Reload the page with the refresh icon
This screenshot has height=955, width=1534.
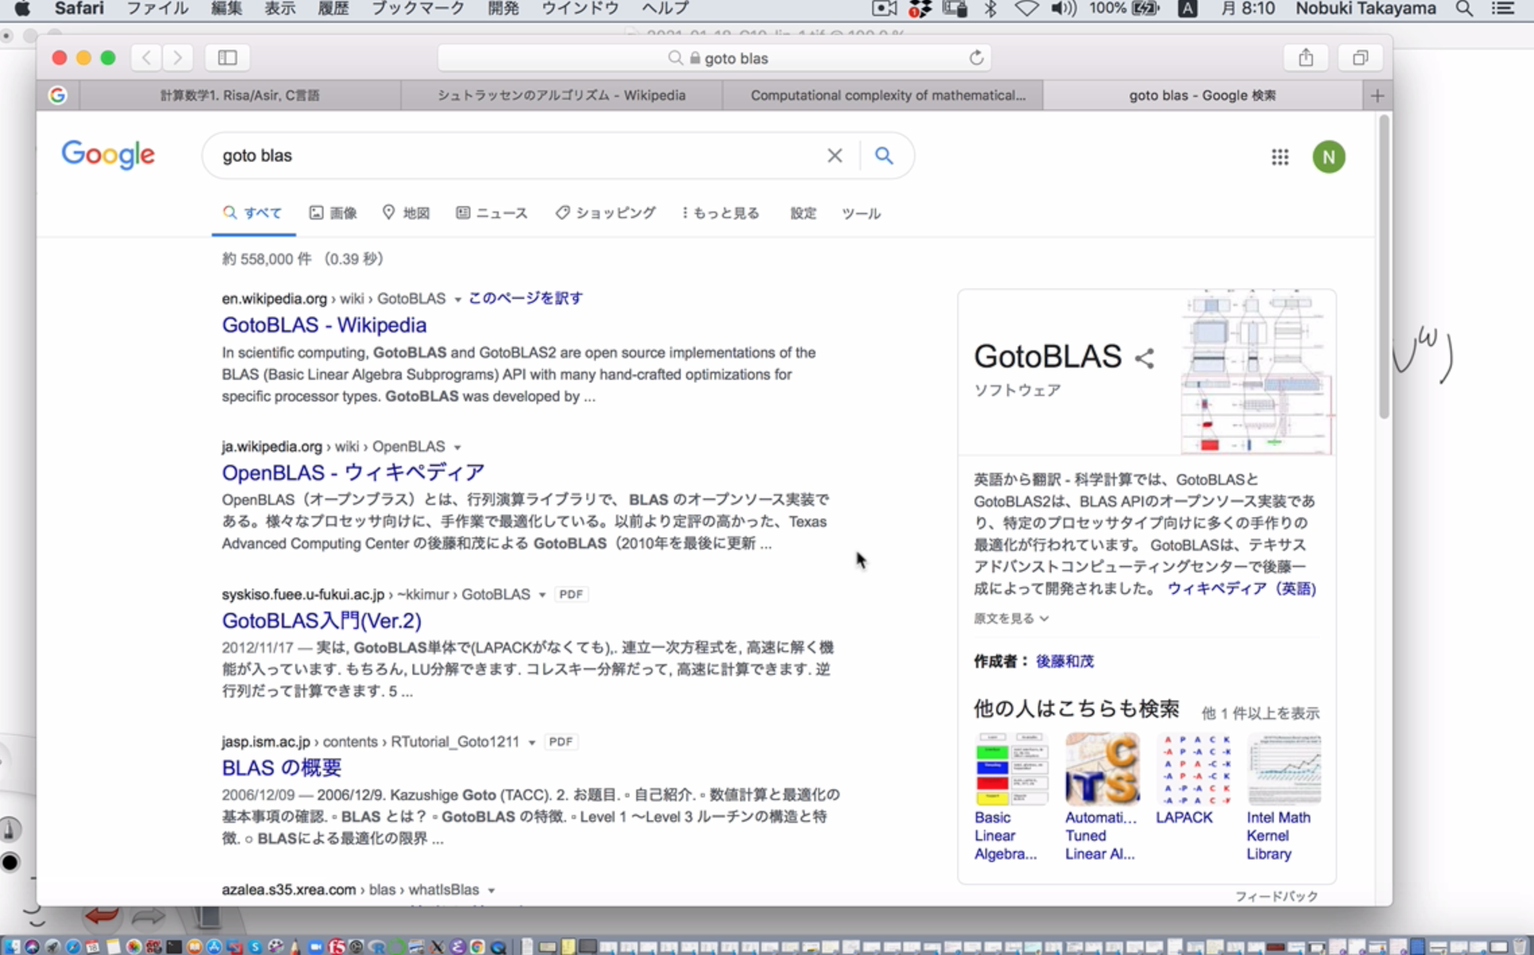coord(976,58)
